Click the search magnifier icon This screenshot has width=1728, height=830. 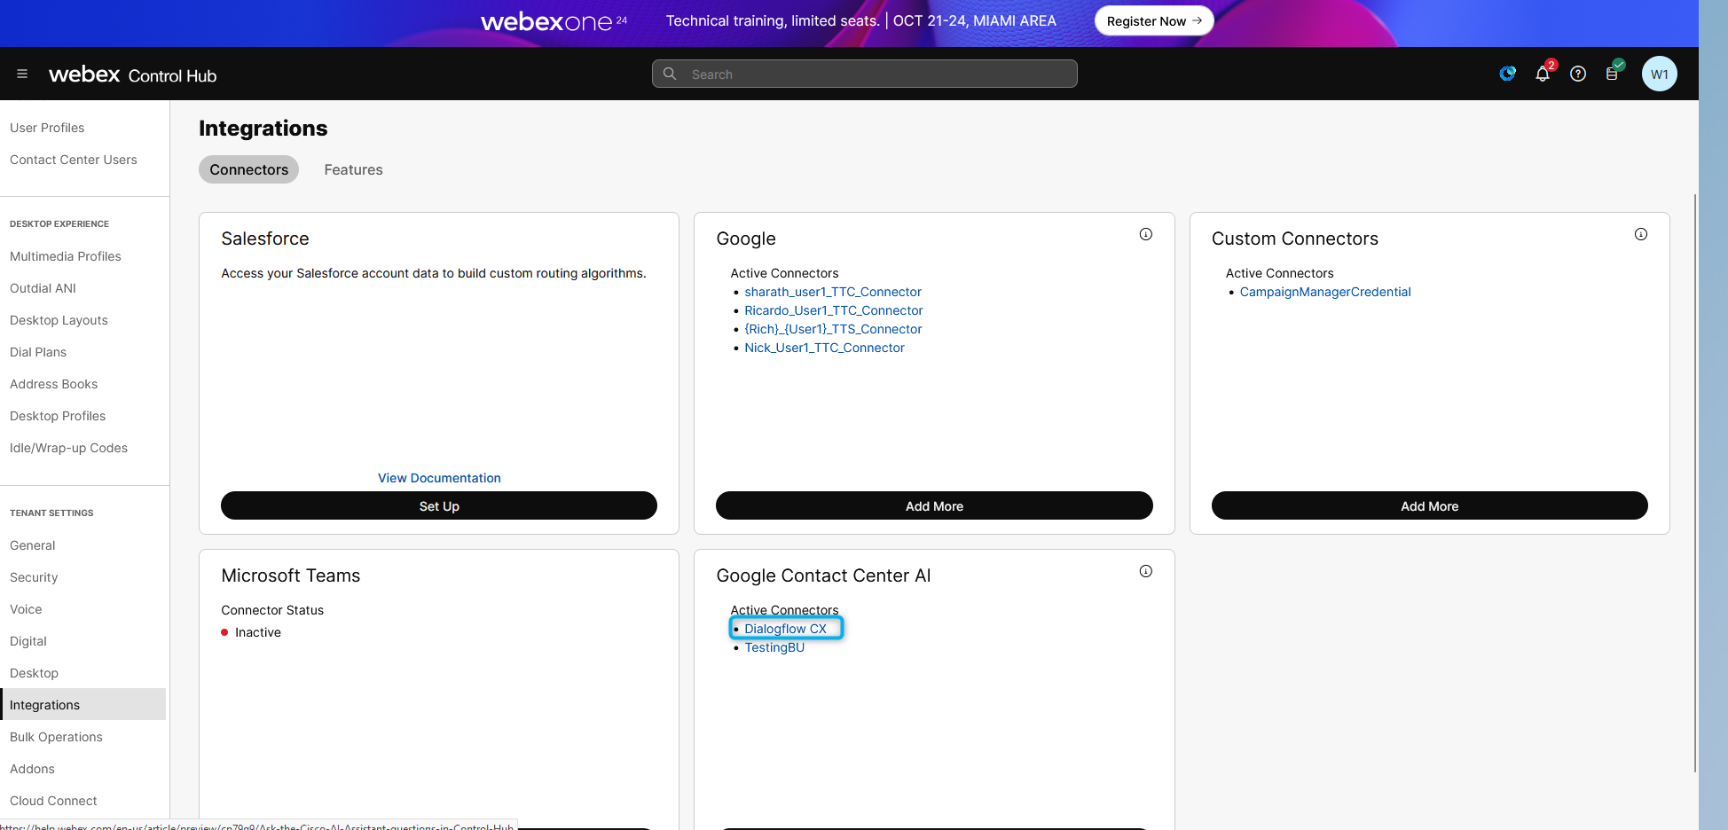tap(670, 74)
